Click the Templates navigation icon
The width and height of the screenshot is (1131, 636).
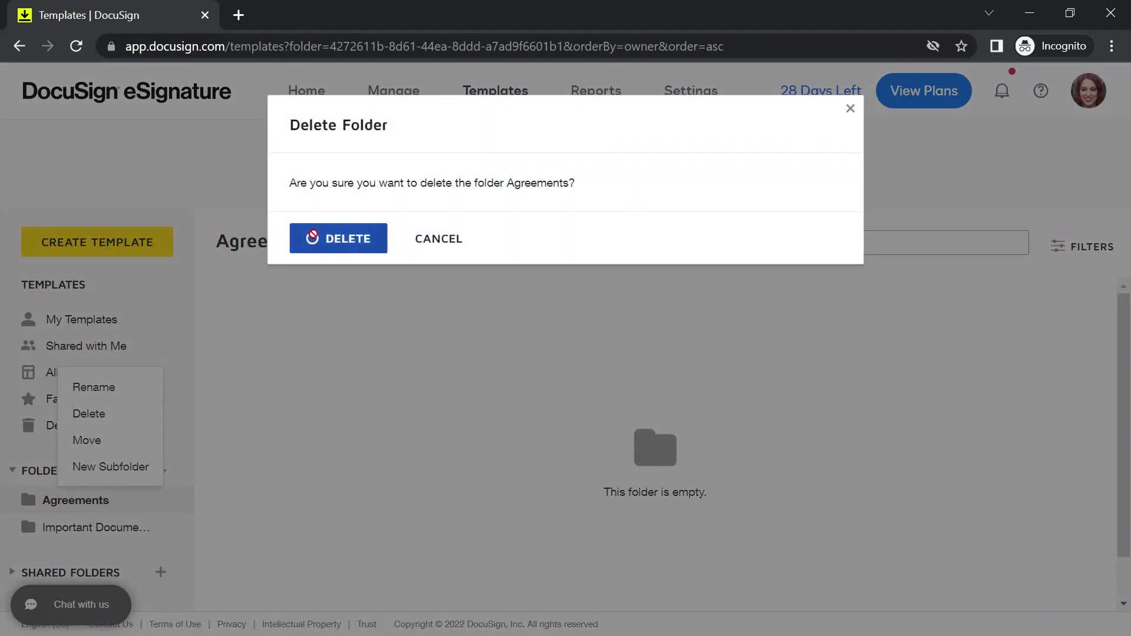click(497, 92)
